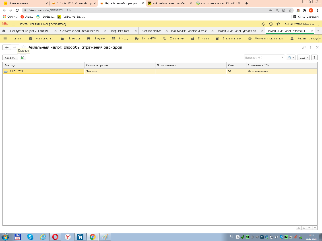Open the Склад section
The width and height of the screenshot is (322, 241).
[x=120, y=38]
